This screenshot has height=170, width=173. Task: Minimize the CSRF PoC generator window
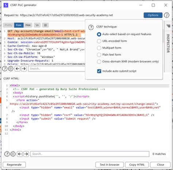pyautogui.click(x=141, y=5)
